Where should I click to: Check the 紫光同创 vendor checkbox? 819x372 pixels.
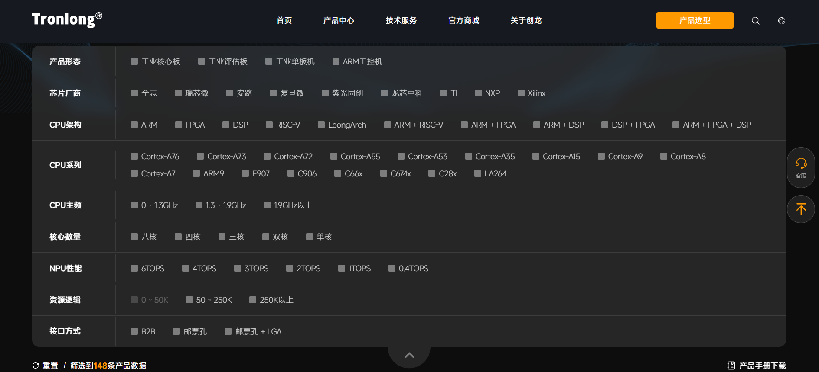tap(325, 93)
